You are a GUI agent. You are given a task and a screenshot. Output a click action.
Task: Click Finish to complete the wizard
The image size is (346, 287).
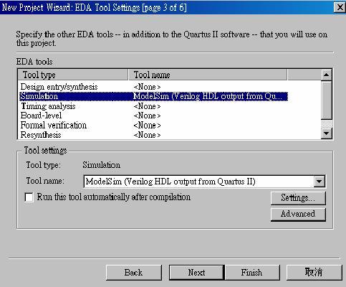tap(252, 273)
